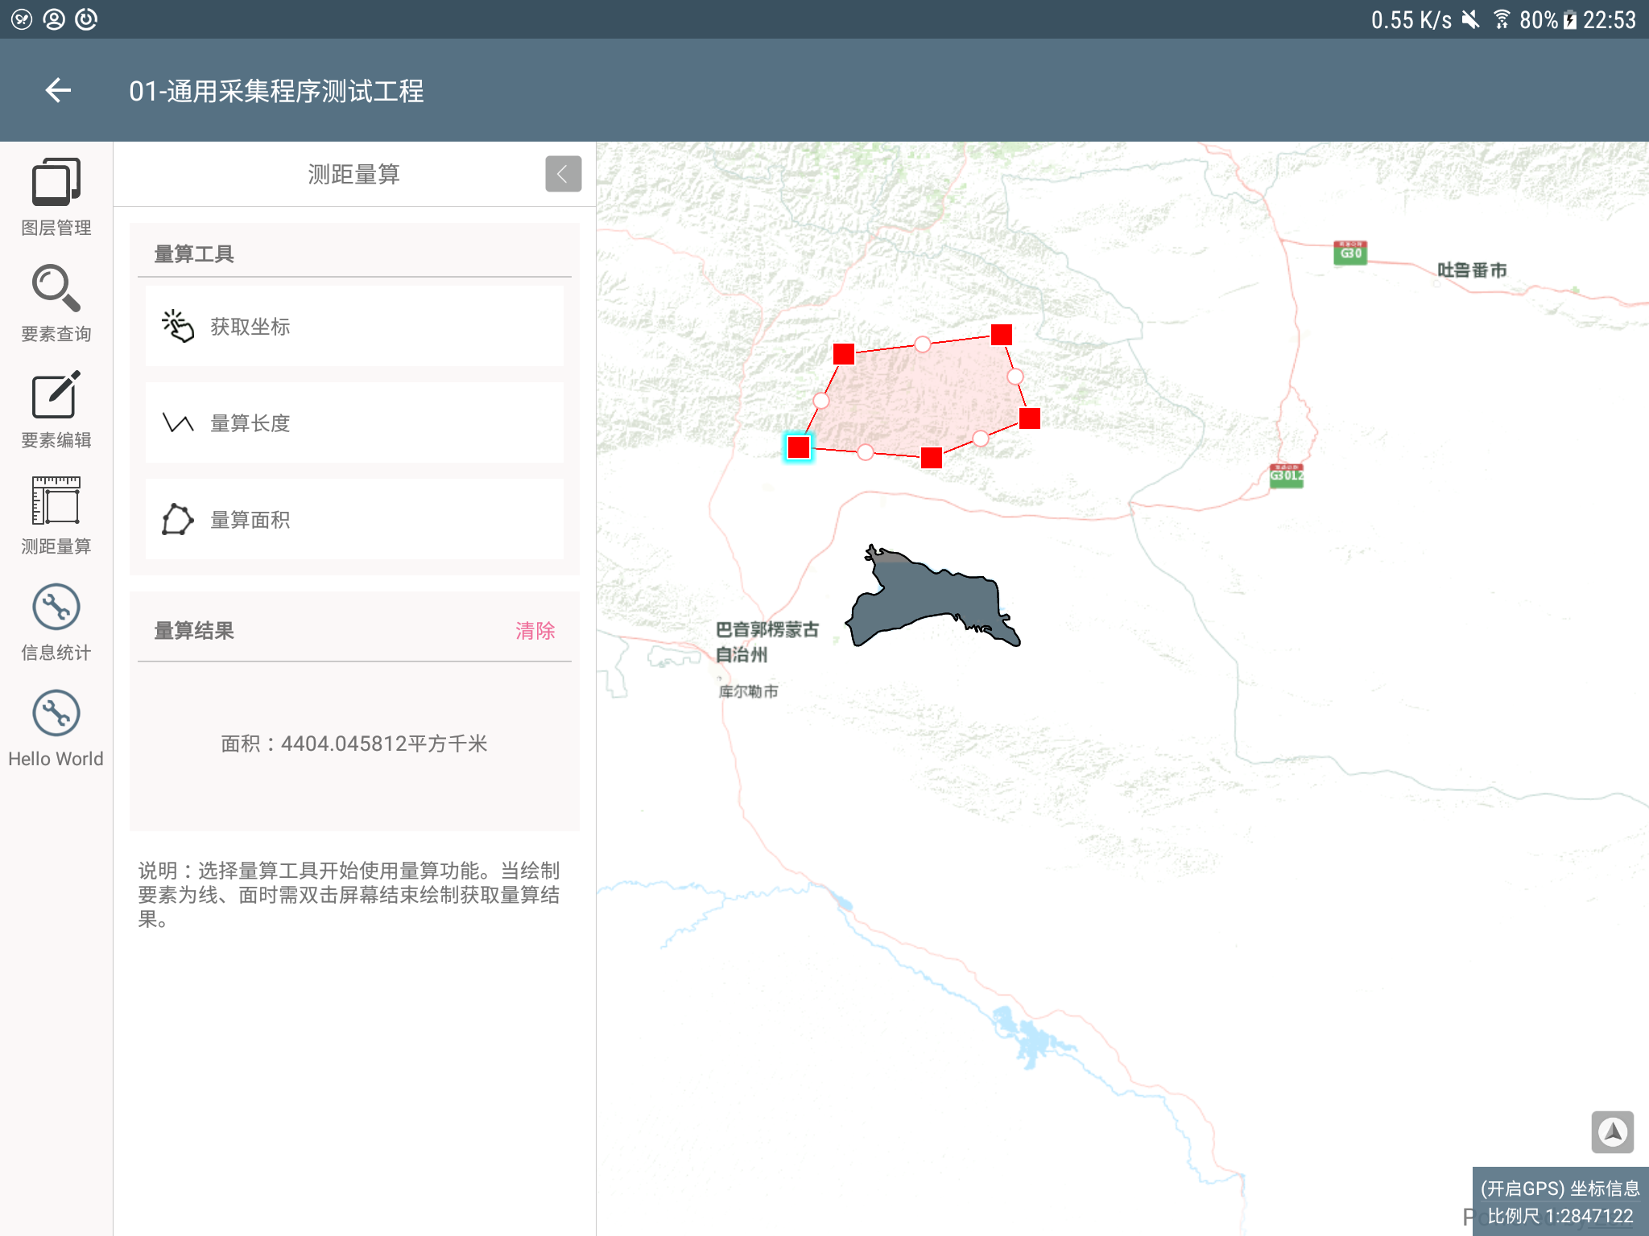Tap the north compass arrow icon

[x=1612, y=1132]
